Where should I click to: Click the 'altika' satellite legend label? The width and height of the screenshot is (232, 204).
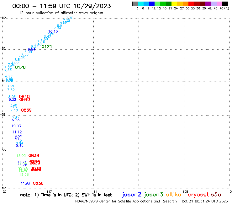tap(173, 194)
